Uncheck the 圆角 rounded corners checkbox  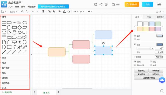(x=135, y=61)
